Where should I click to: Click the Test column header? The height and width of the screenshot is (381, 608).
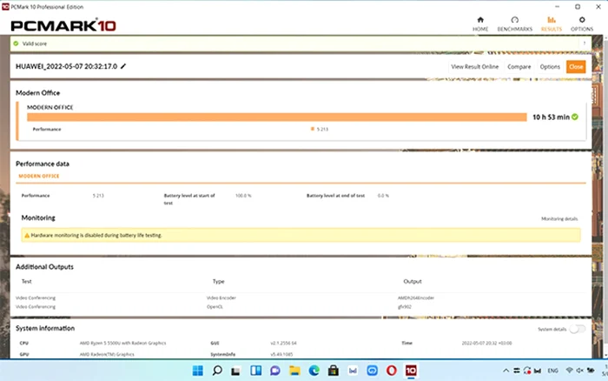[27, 282]
